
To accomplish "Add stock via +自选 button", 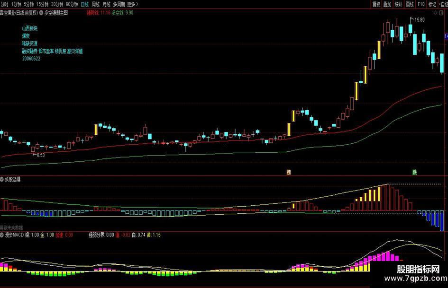I will coord(443,4).
